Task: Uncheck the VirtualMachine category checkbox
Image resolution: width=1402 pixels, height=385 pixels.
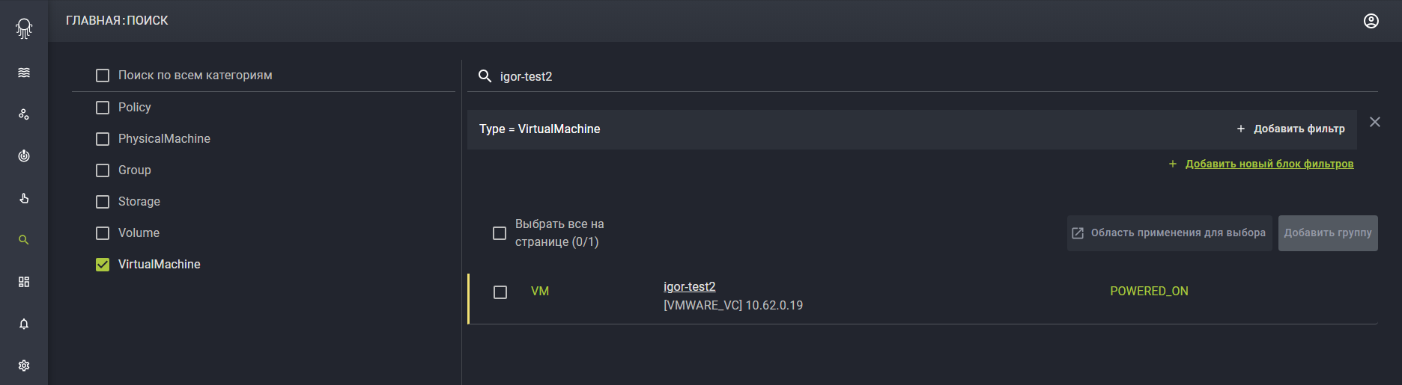Action: (103, 265)
